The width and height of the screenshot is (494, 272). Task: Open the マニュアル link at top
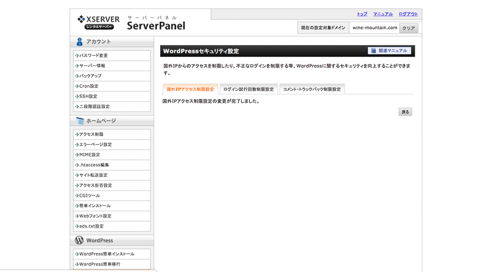[x=383, y=14]
